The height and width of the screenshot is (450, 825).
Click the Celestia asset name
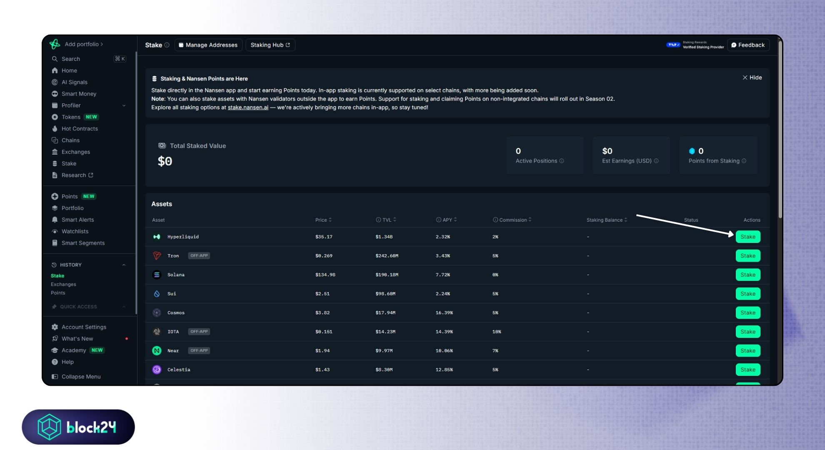click(x=179, y=370)
